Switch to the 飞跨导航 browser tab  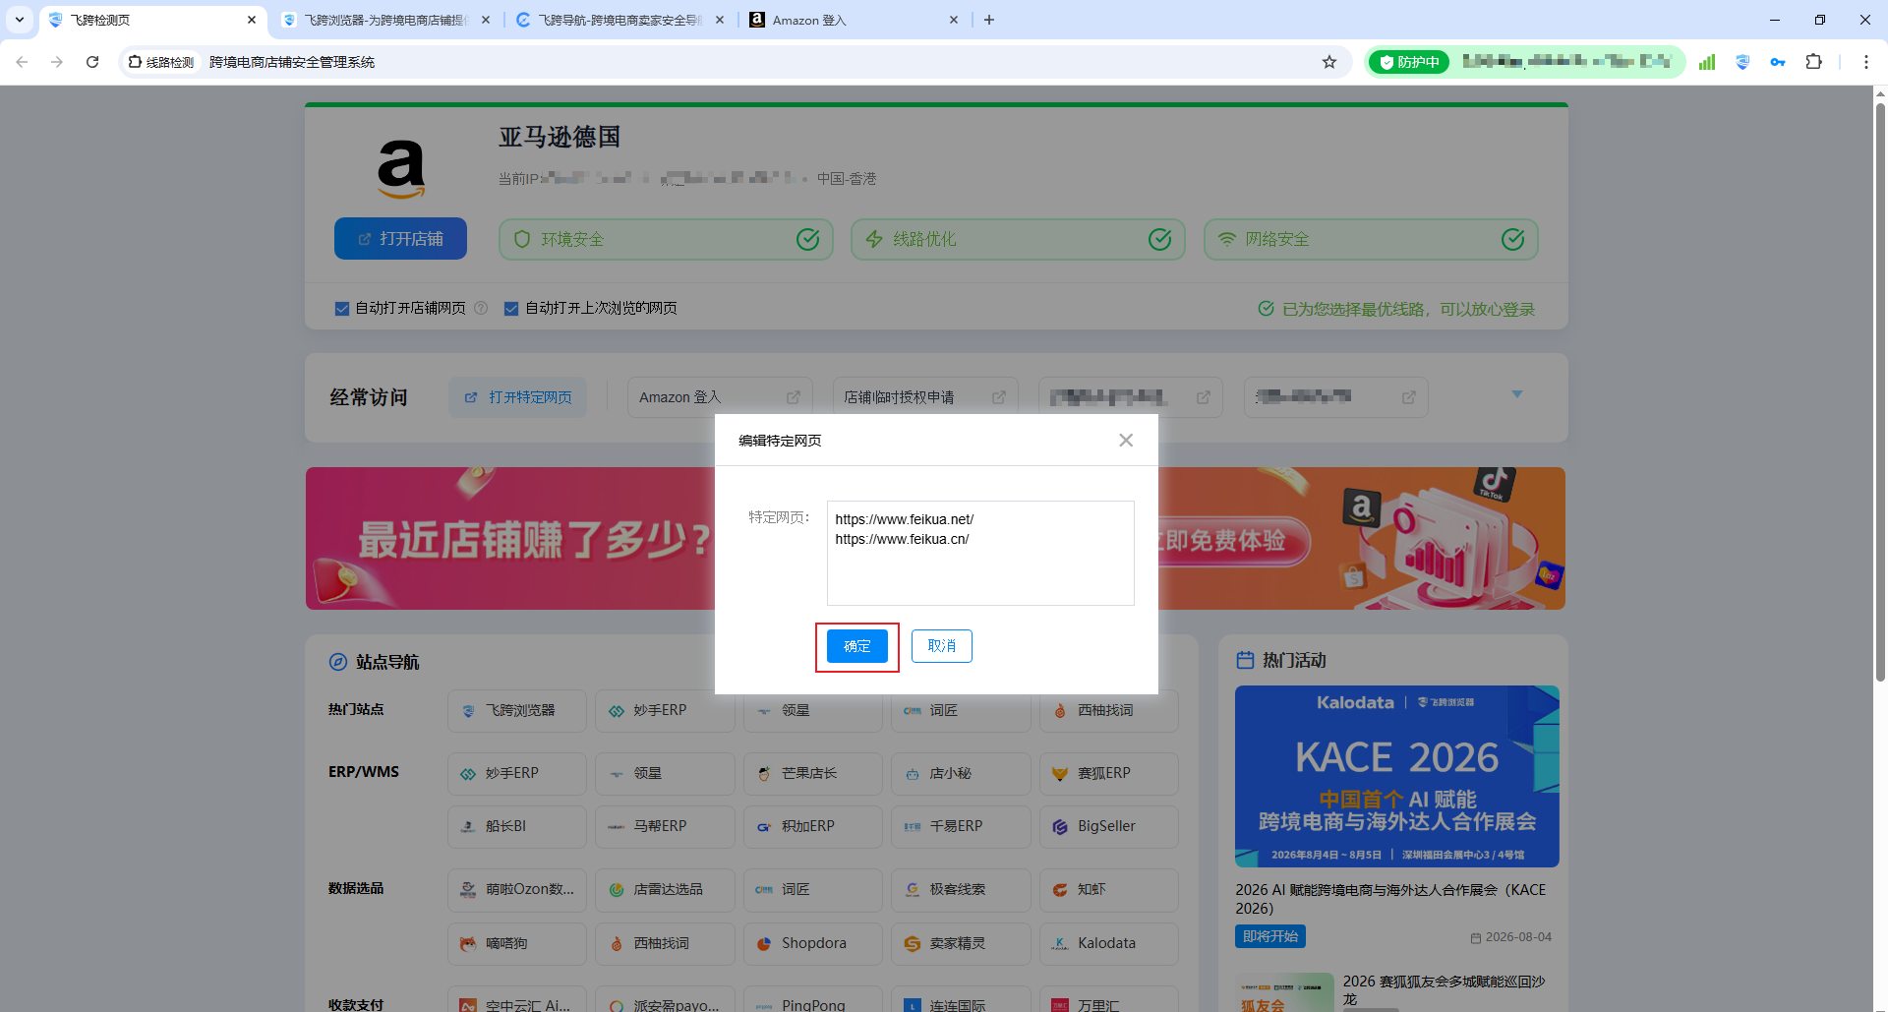coord(619,20)
